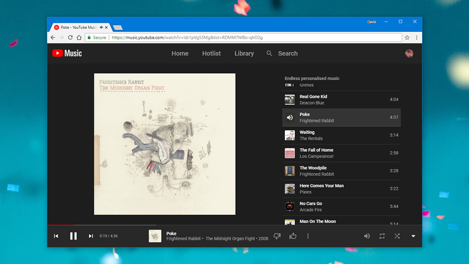Open browser home page

click(79, 38)
